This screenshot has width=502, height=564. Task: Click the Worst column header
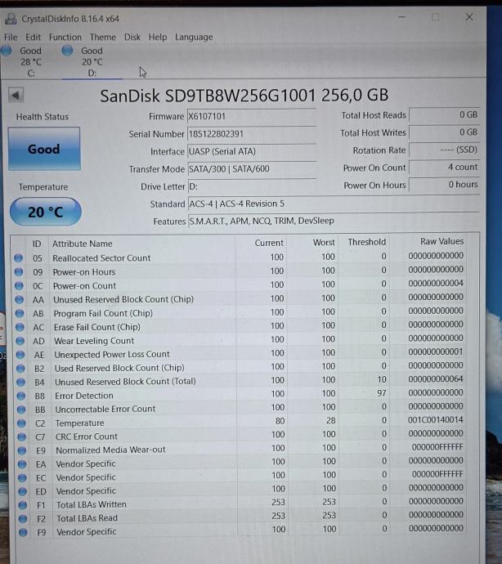[324, 243]
